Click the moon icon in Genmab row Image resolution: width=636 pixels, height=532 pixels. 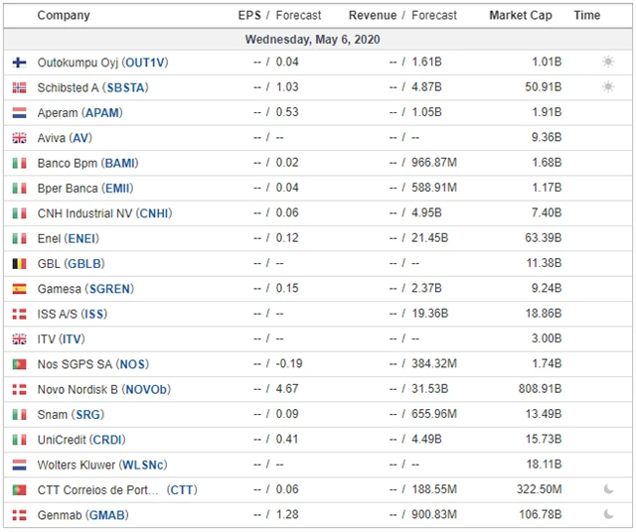click(607, 514)
